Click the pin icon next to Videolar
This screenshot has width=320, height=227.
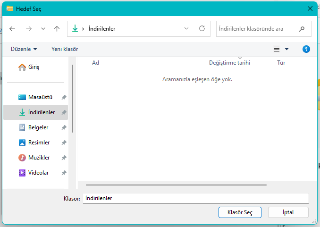64,173
